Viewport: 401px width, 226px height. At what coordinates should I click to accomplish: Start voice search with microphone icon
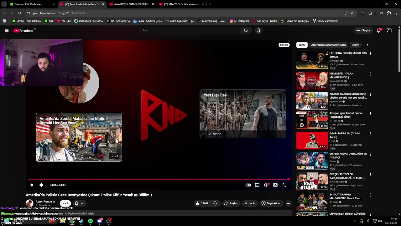point(258,30)
